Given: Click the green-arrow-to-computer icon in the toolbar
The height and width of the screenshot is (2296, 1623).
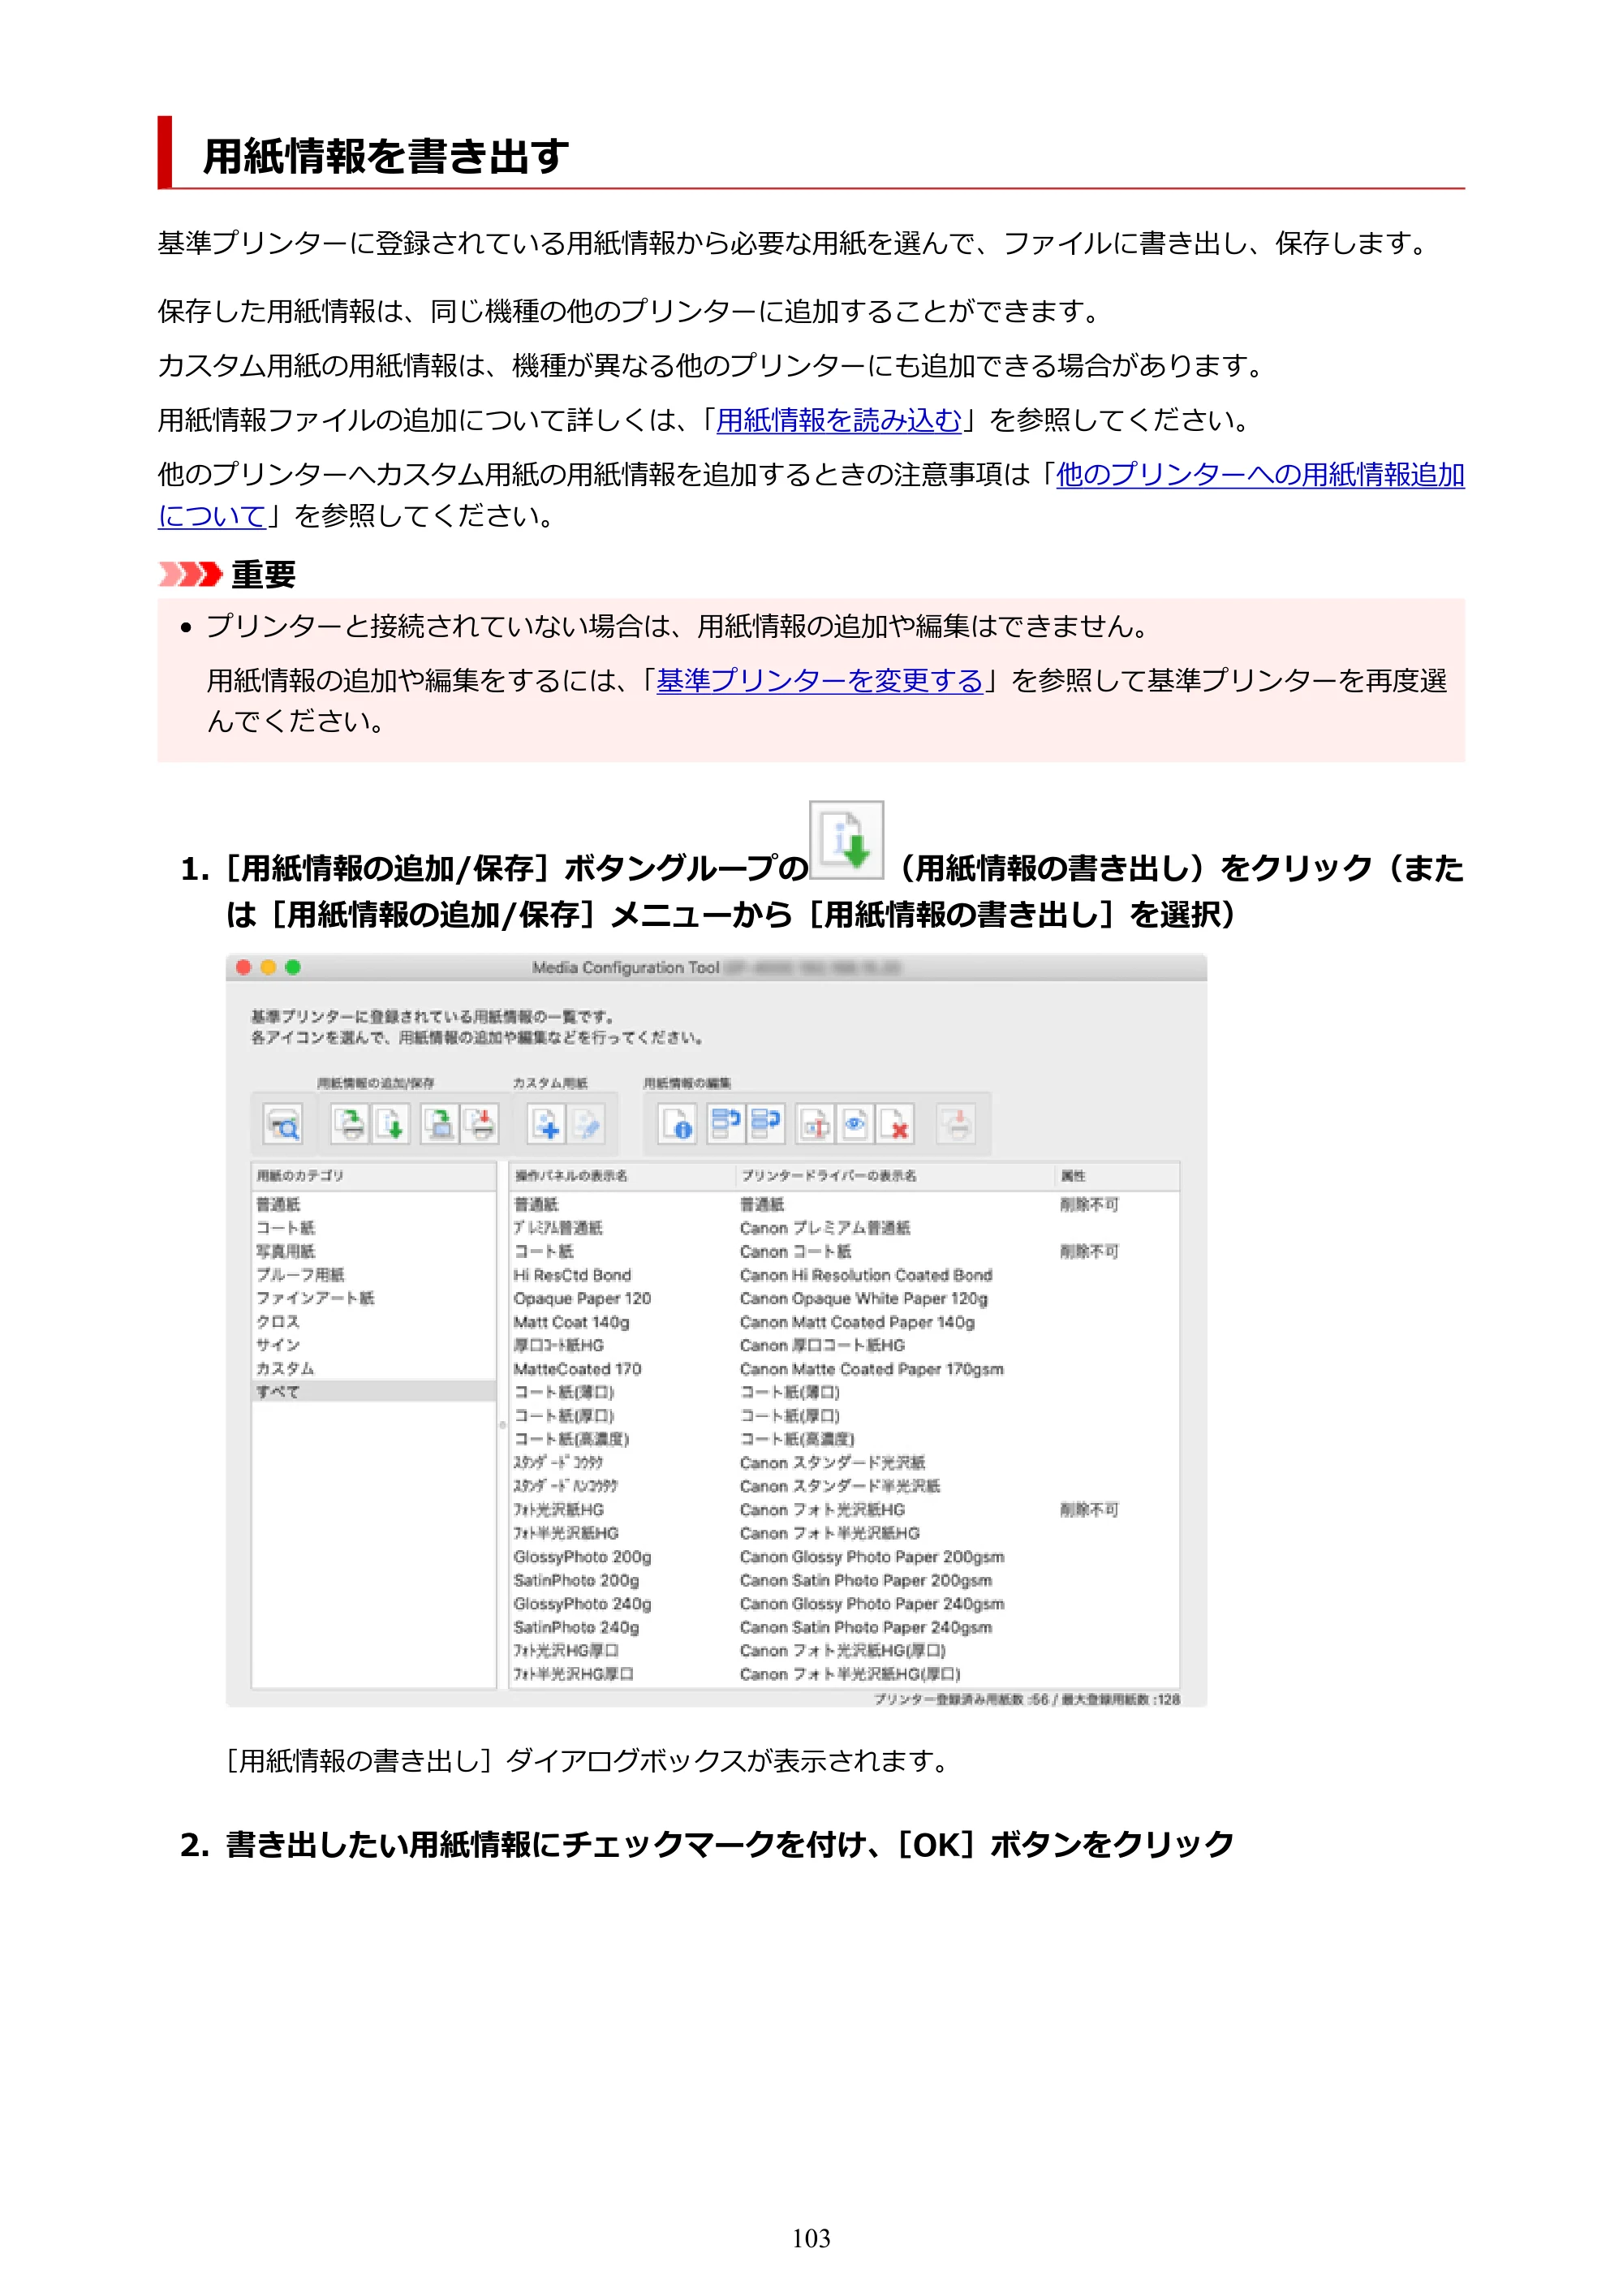Looking at the screenshot, I should (439, 1124).
